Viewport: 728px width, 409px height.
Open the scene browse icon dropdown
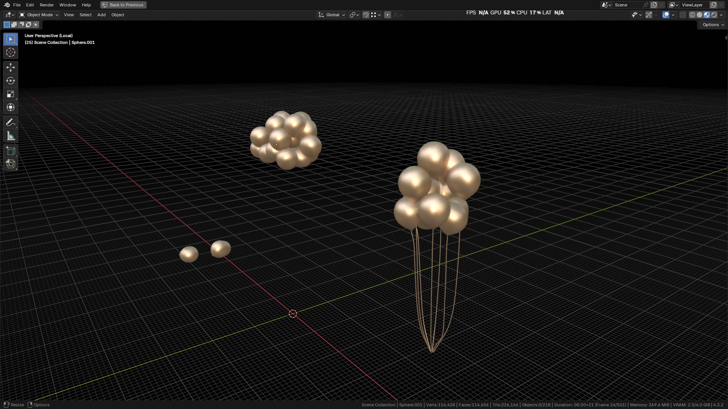coord(606,5)
